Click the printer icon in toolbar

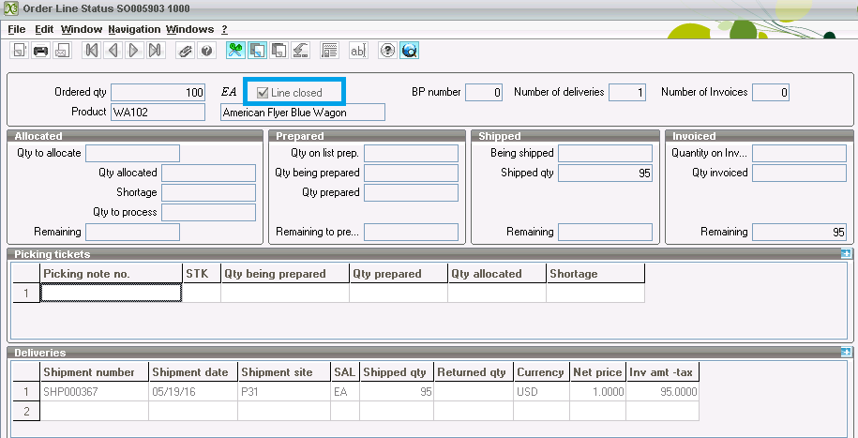41,51
